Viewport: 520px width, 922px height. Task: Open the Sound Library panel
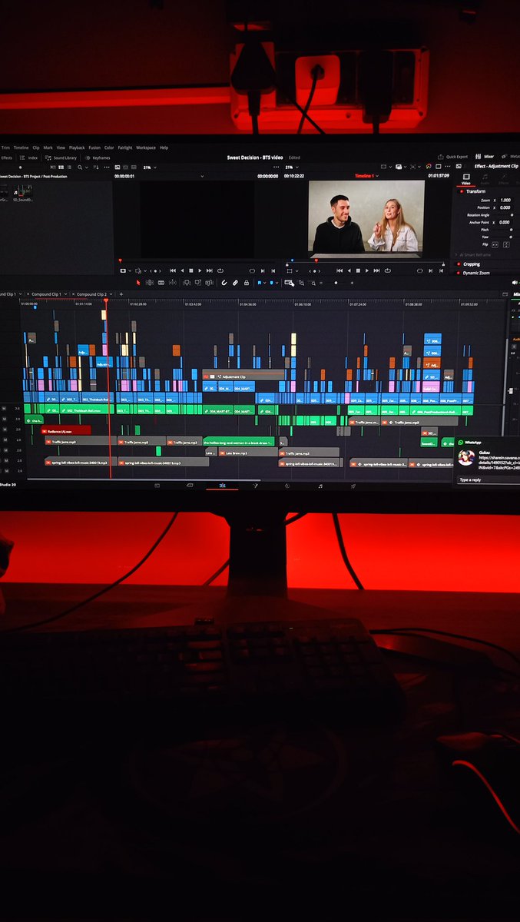tap(62, 158)
